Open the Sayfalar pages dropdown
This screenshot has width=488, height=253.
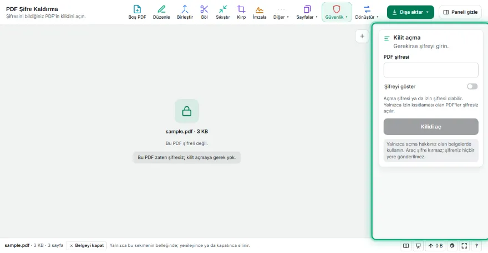tap(307, 12)
